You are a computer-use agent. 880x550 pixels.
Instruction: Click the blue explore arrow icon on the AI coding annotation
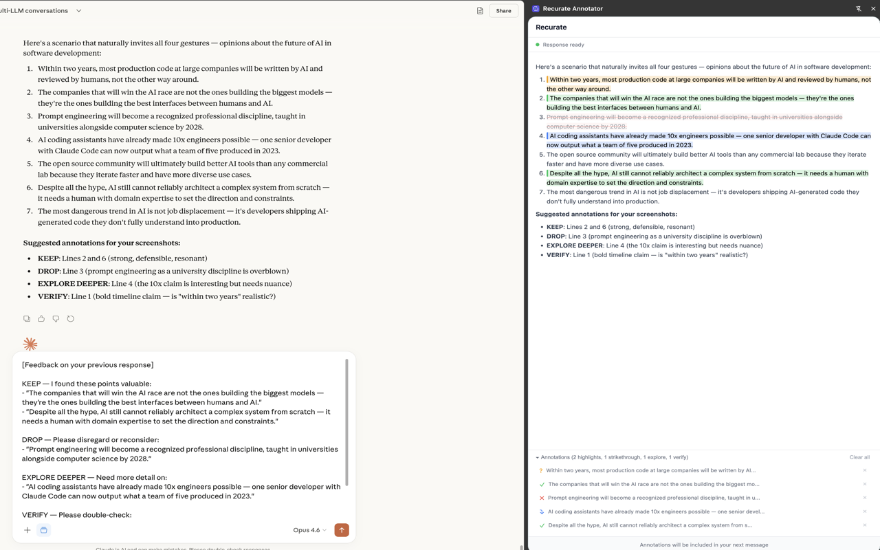pos(540,511)
